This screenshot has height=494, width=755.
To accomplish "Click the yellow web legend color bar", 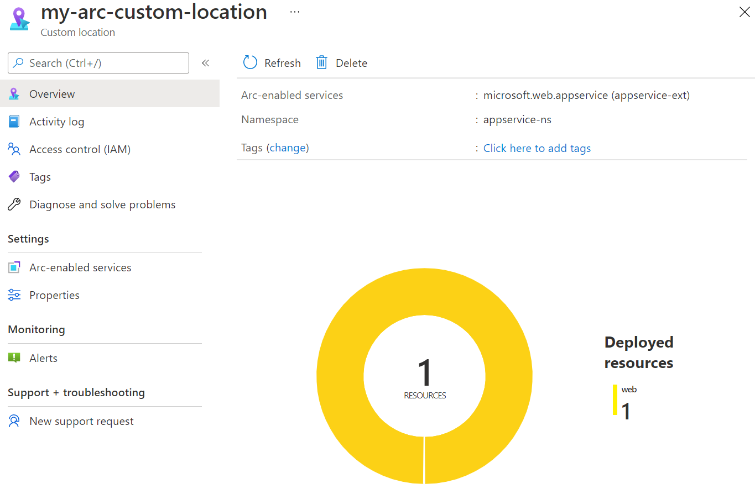I will pyautogui.click(x=615, y=400).
